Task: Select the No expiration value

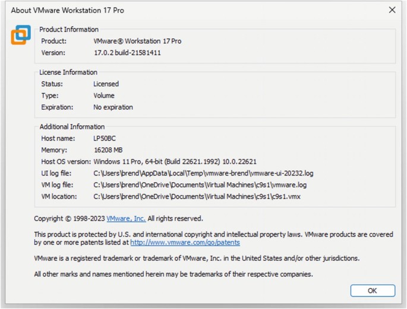Action: tap(113, 107)
